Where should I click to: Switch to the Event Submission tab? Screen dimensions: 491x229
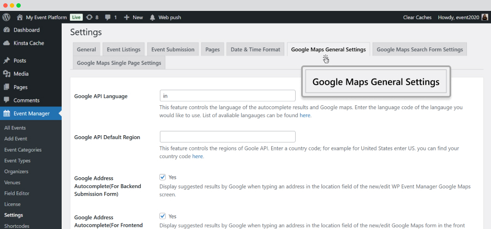[173, 50]
